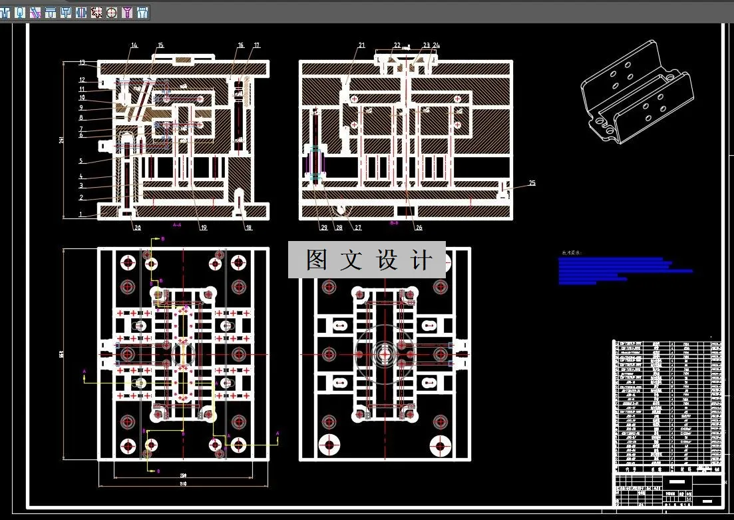734x520 pixels.
Task: Select part balloon number 5
Action: pos(81,161)
